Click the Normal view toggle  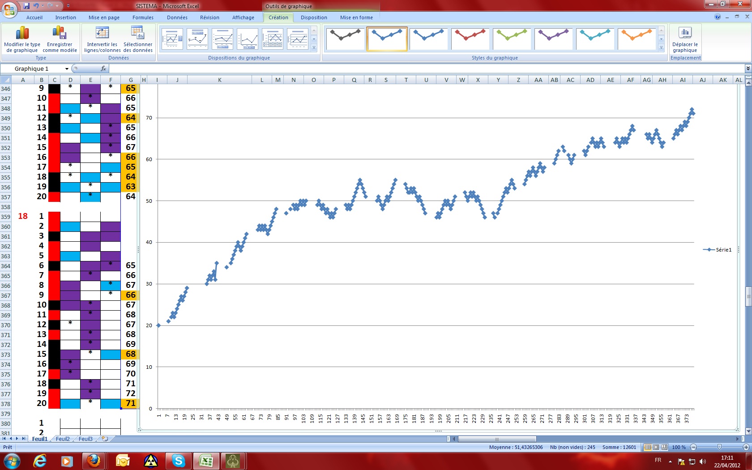[x=648, y=447]
